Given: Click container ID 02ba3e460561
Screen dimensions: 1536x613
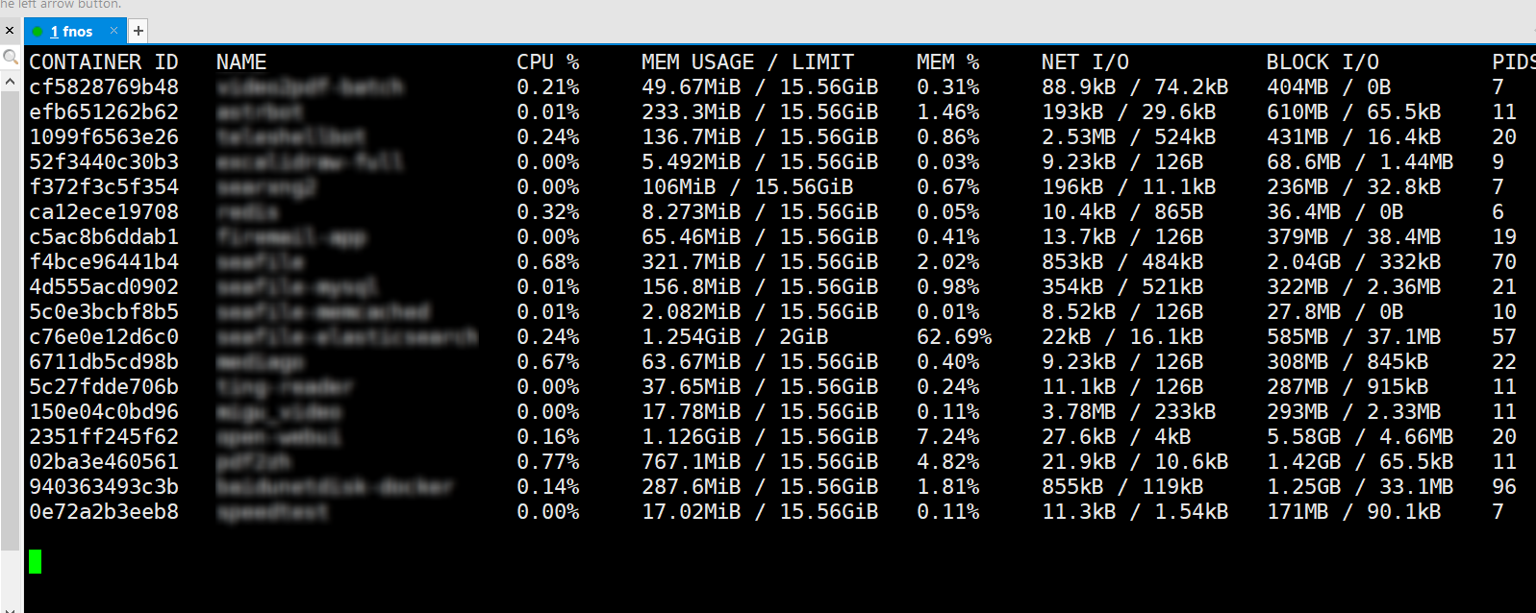Looking at the screenshot, I should pyautogui.click(x=104, y=462).
